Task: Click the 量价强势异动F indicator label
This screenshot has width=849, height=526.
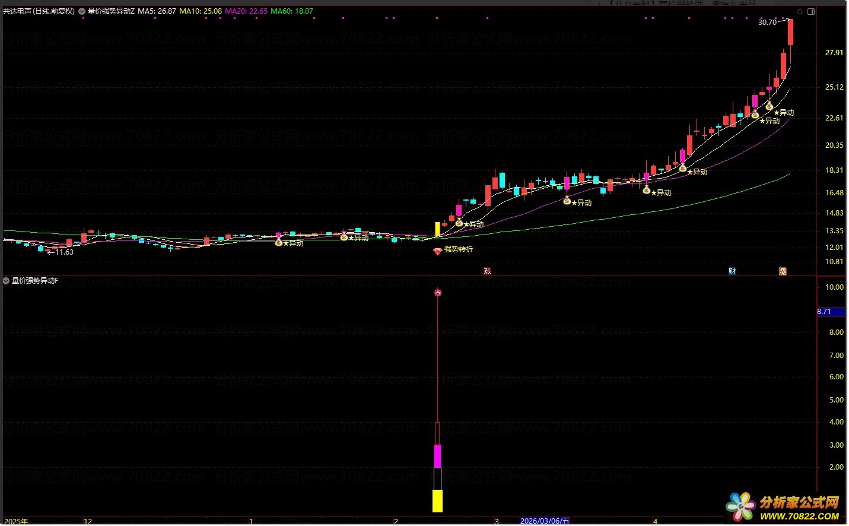Action: [x=35, y=281]
